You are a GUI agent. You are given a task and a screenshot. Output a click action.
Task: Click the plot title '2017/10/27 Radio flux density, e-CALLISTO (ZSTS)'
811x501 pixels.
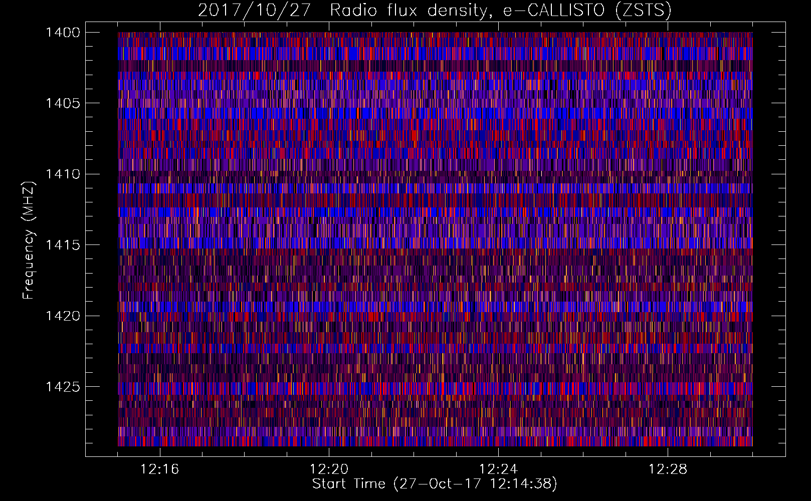pos(435,11)
